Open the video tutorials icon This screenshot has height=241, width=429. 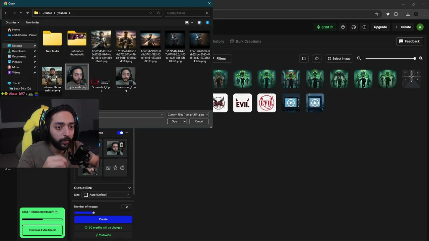[x=364, y=27]
